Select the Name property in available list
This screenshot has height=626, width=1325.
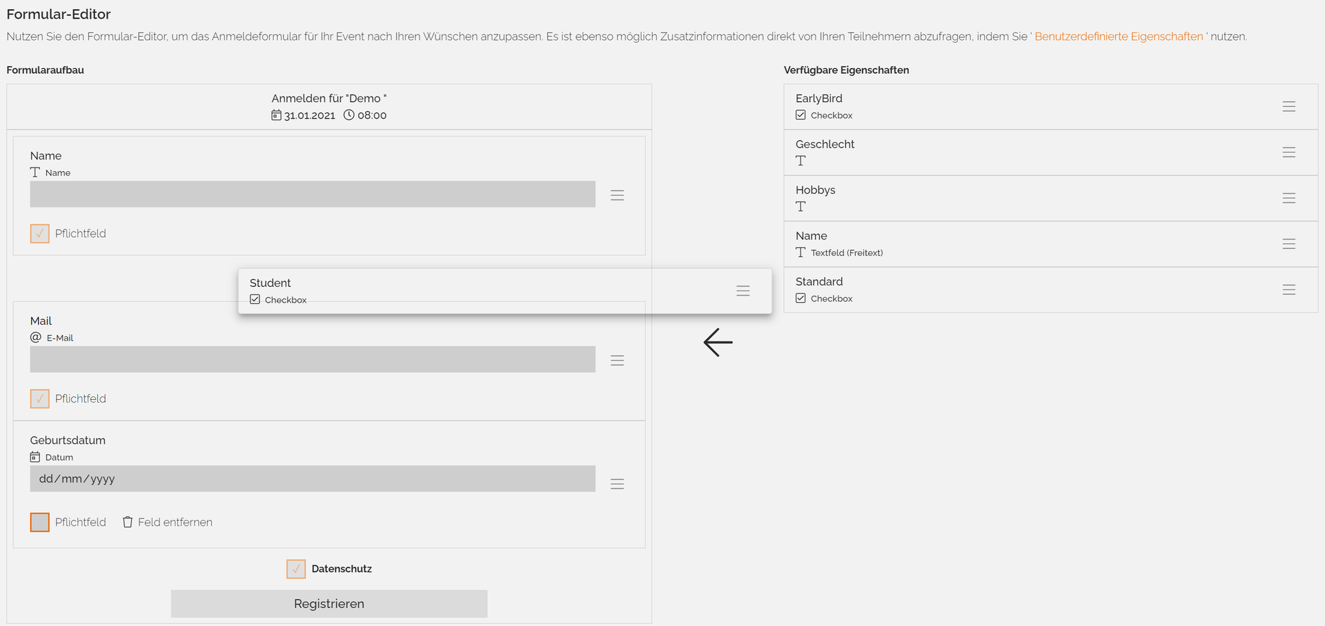coord(1050,244)
